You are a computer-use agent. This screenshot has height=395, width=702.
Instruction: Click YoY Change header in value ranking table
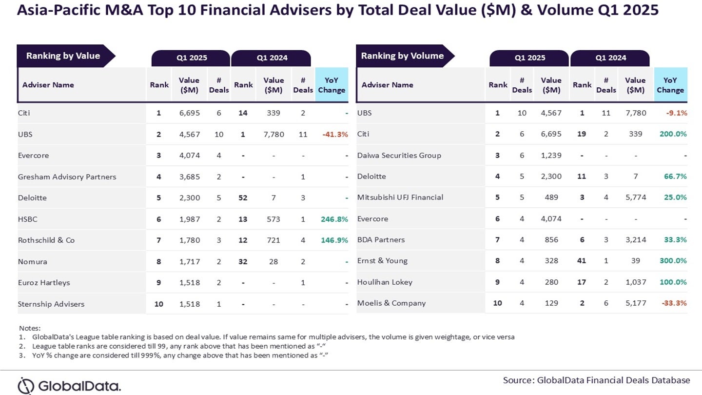point(331,85)
